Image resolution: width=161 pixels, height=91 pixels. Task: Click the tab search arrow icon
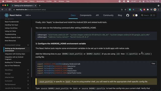coord(158,6)
